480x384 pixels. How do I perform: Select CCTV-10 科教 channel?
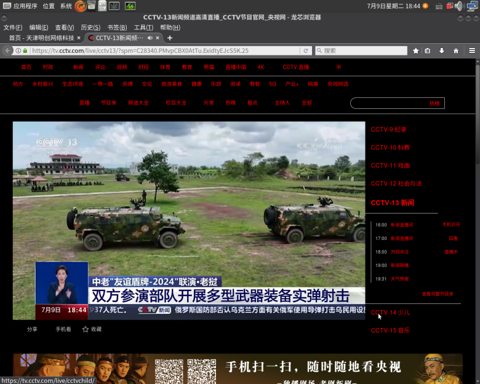pos(390,148)
